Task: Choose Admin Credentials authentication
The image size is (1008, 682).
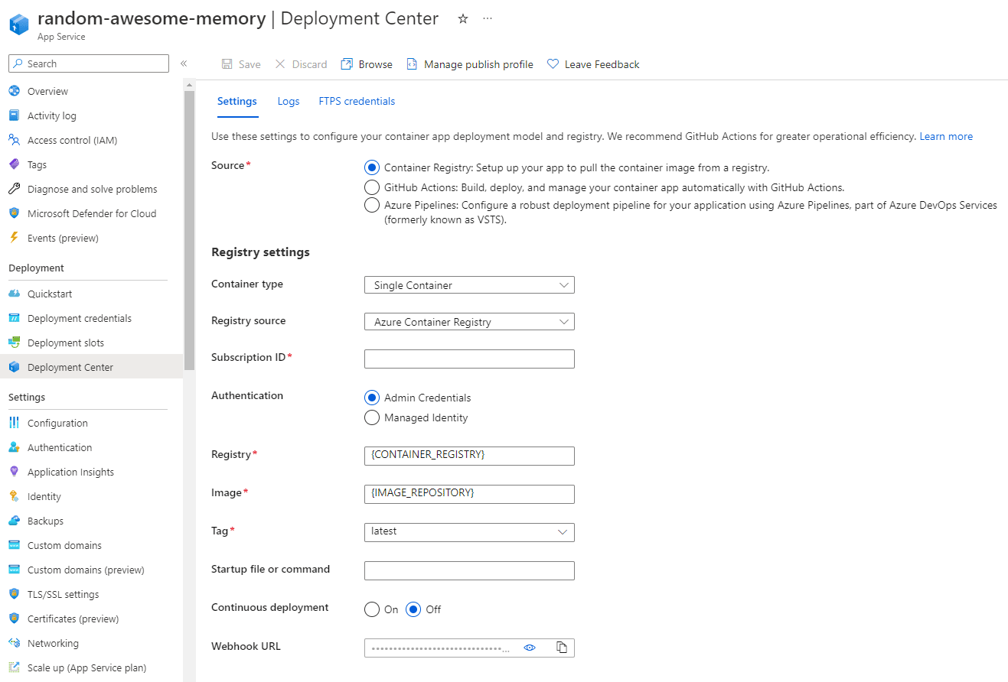Action: pos(372,398)
